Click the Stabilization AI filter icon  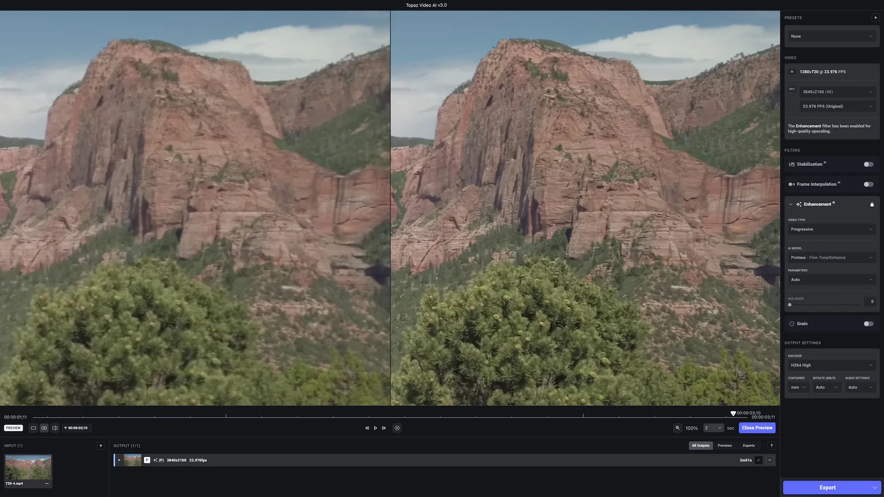pyautogui.click(x=792, y=164)
